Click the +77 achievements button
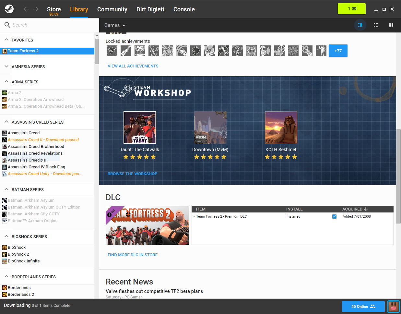The height and width of the screenshot is (314, 401). click(338, 51)
